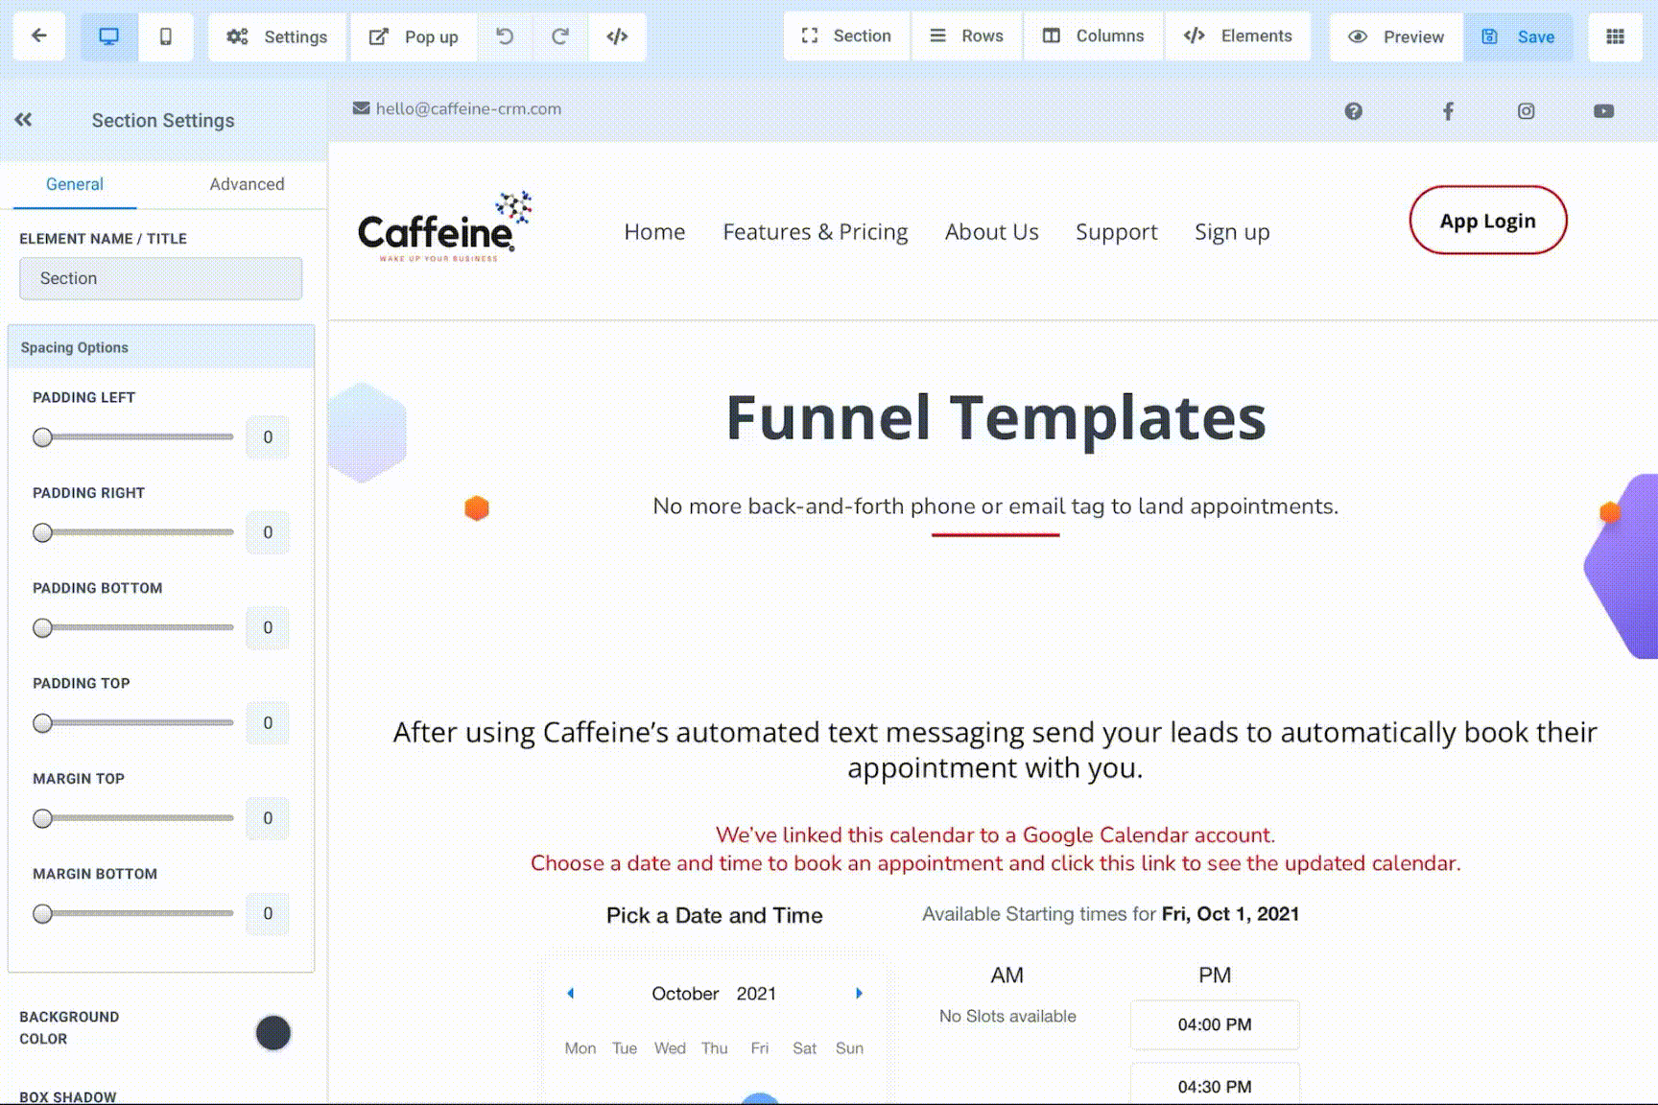This screenshot has height=1105, width=1658.
Task: Adjust the Padding Top slider
Action: coord(133,723)
